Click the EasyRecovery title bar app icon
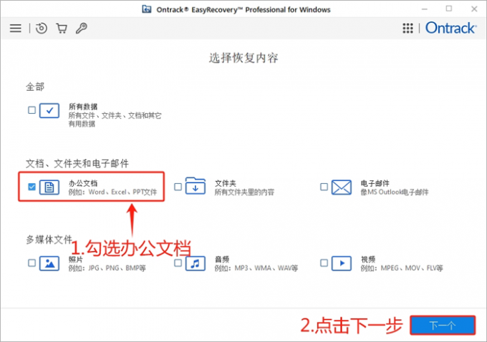Image resolution: width=487 pixels, height=342 pixels. [x=147, y=9]
